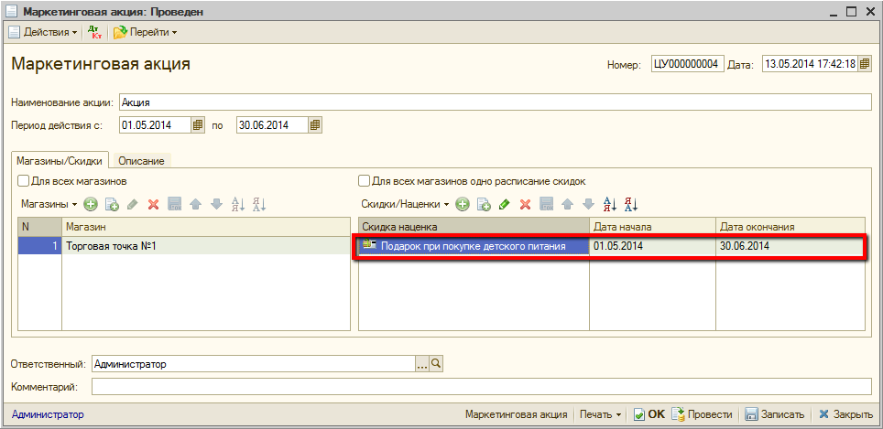Delete selected discount with red X icon

525,204
